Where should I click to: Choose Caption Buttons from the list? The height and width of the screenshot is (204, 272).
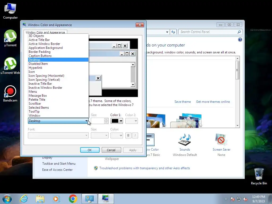click(58, 56)
